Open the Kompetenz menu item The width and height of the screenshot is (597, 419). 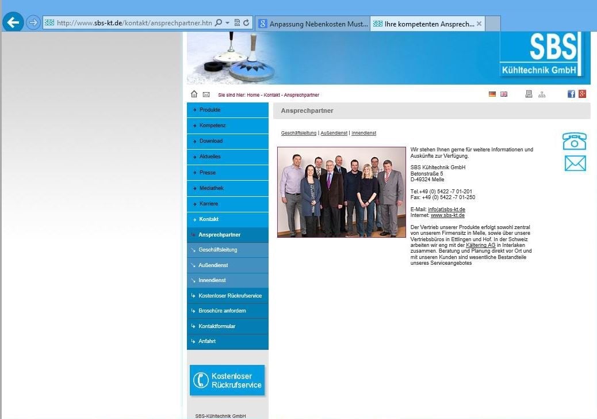[228, 125]
